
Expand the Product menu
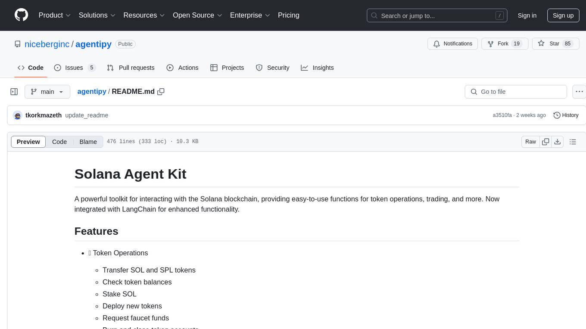pyautogui.click(x=55, y=15)
